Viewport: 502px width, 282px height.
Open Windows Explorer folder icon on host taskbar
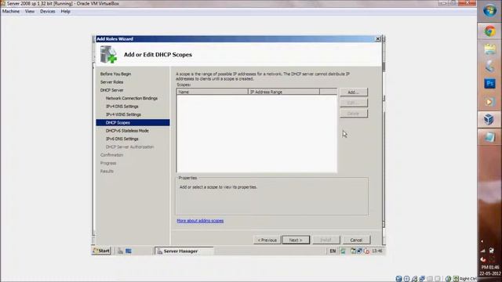click(x=489, y=49)
